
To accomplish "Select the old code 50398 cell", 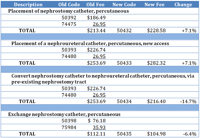I will point(69,121).
